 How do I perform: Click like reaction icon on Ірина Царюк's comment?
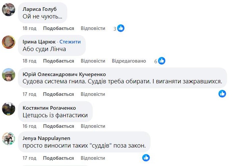[161, 61]
